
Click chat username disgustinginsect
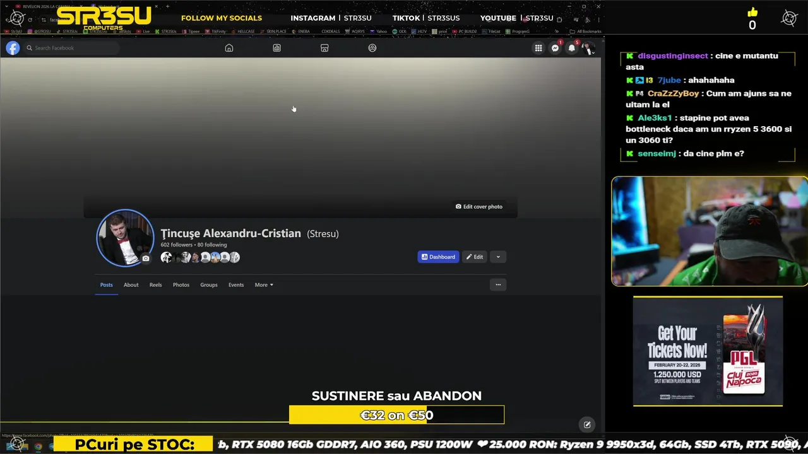pos(672,55)
